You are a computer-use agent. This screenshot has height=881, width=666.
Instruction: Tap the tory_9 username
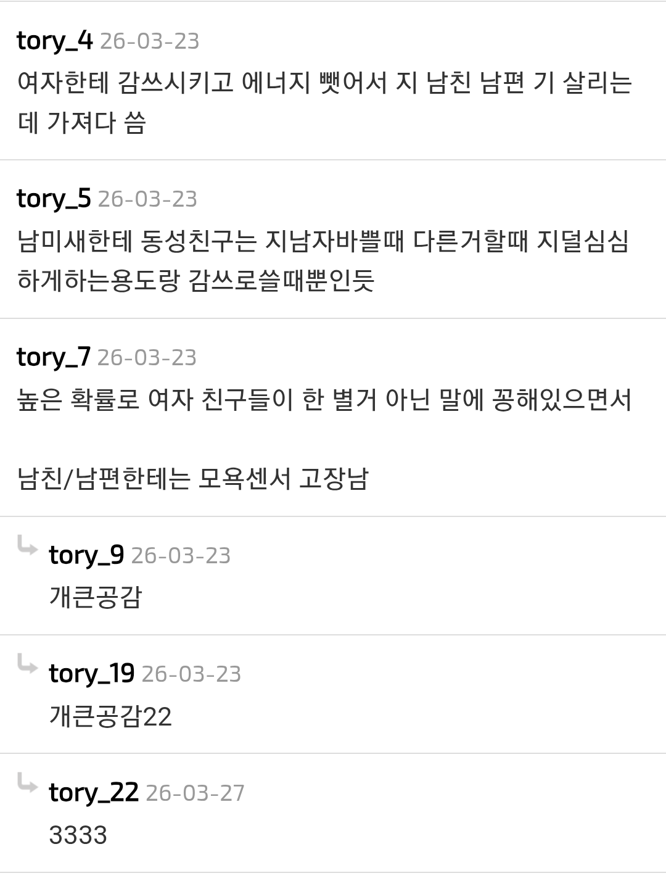pos(86,555)
